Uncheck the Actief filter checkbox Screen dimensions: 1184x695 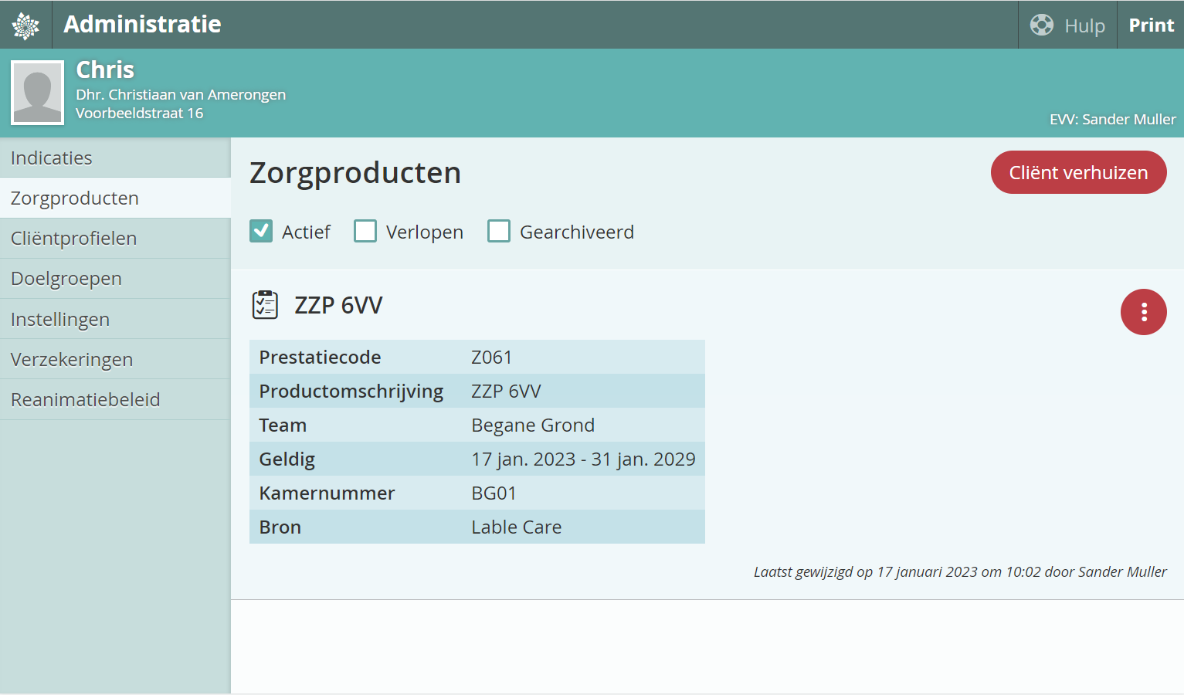[x=261, y=232]
